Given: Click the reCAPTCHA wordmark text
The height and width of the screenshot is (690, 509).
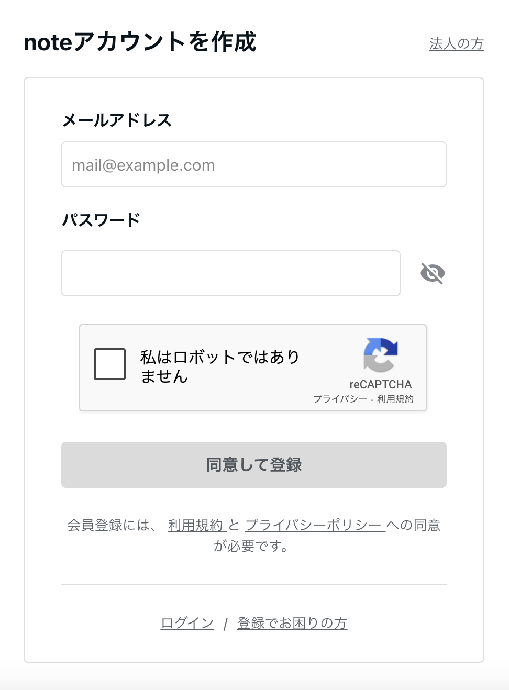Looking at the screenshot, I should coord(381,384).
